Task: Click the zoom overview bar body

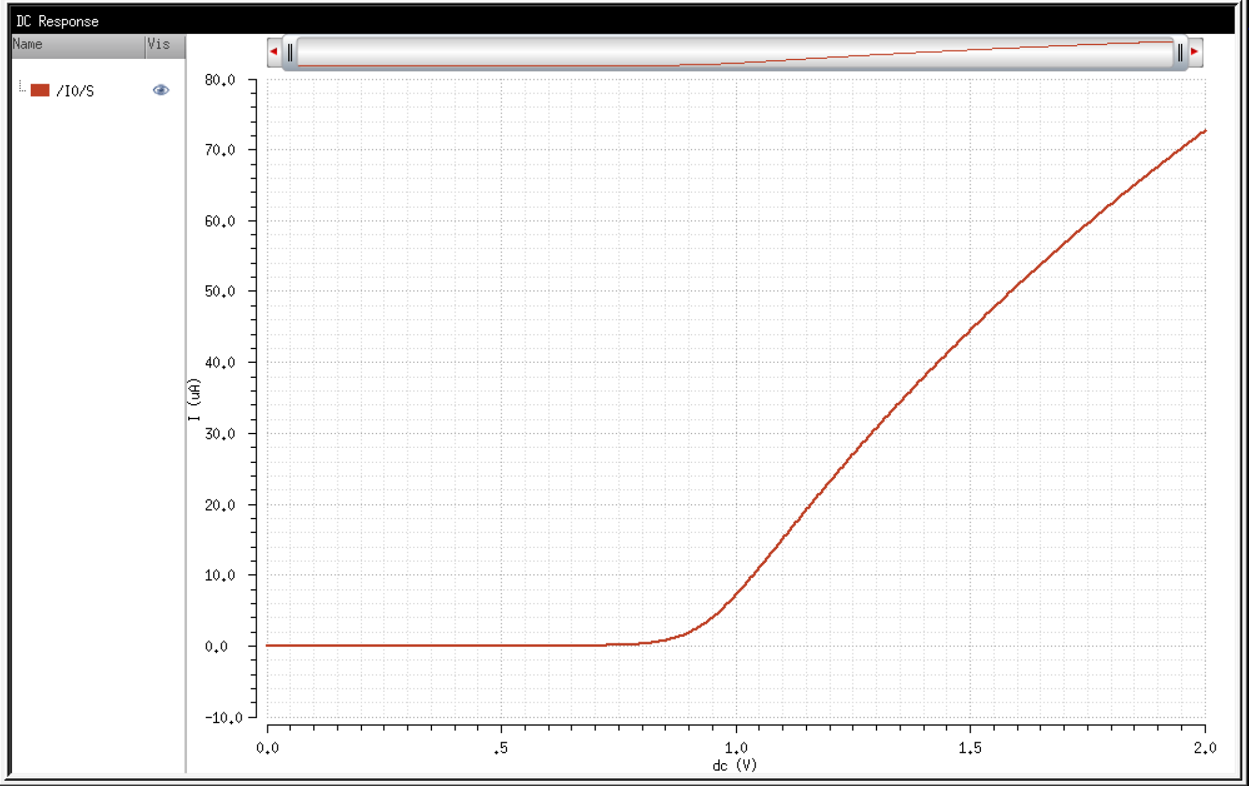Action: pos(735,52)
